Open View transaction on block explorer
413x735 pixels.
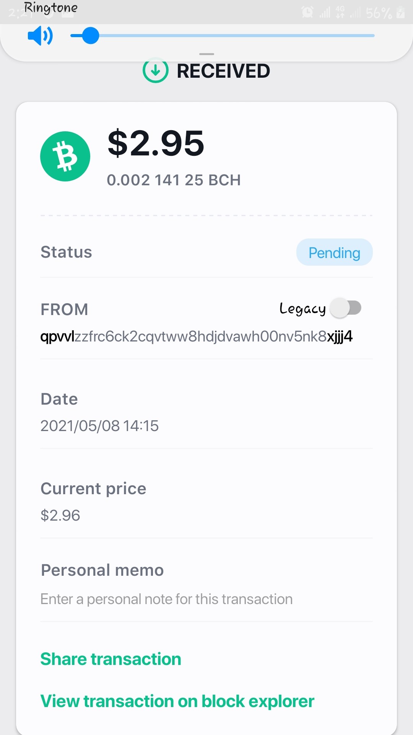(177, 701)
